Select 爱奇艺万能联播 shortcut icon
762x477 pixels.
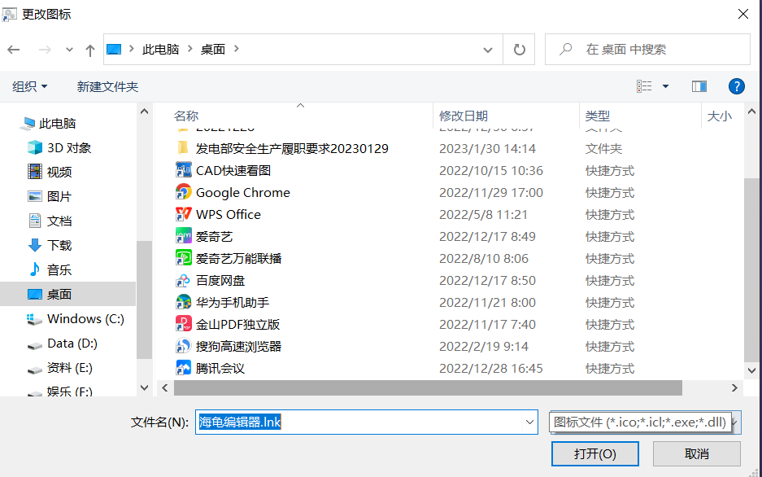[183, 258]
